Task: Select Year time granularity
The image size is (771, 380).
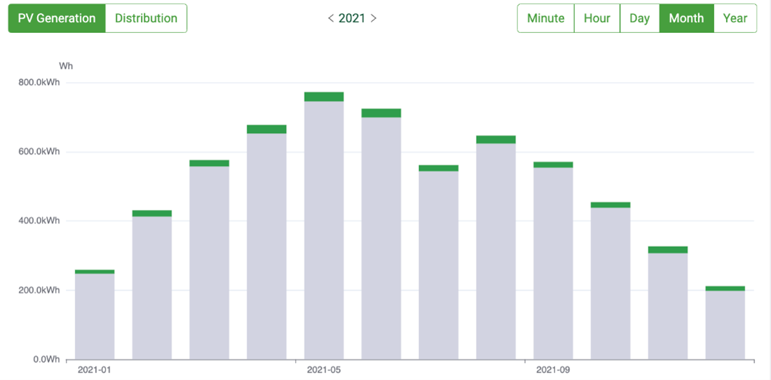Action: (735, 18)
